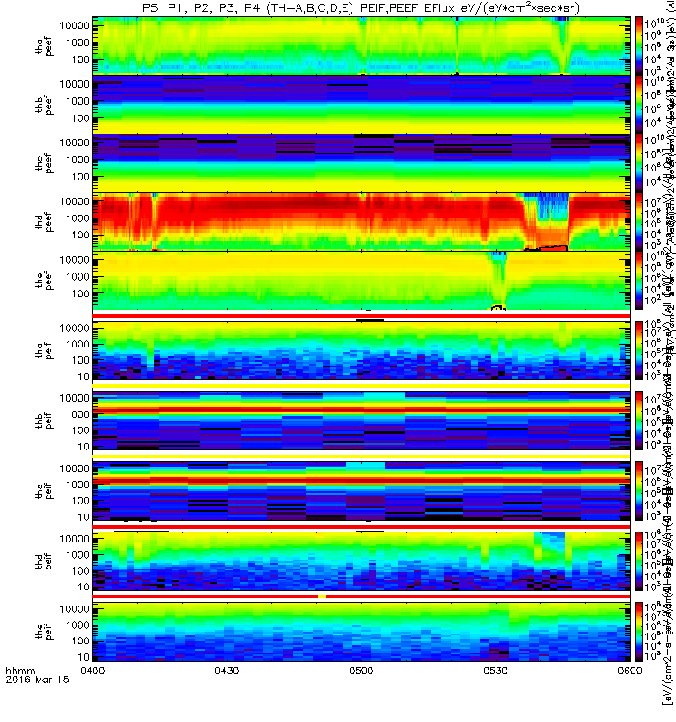
Task: Select the "thb peef" axis label
Action: pyautogui.click(x=44, y=105)
